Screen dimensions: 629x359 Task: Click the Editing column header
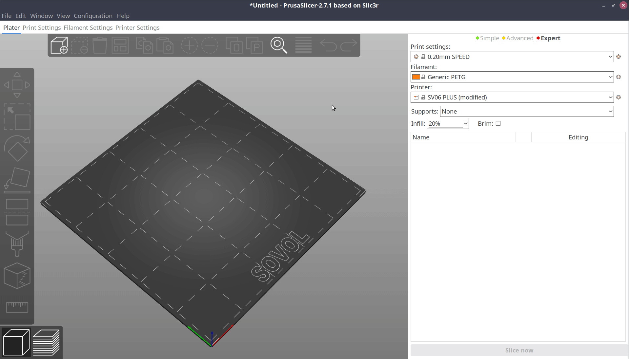tap(578, 137)
